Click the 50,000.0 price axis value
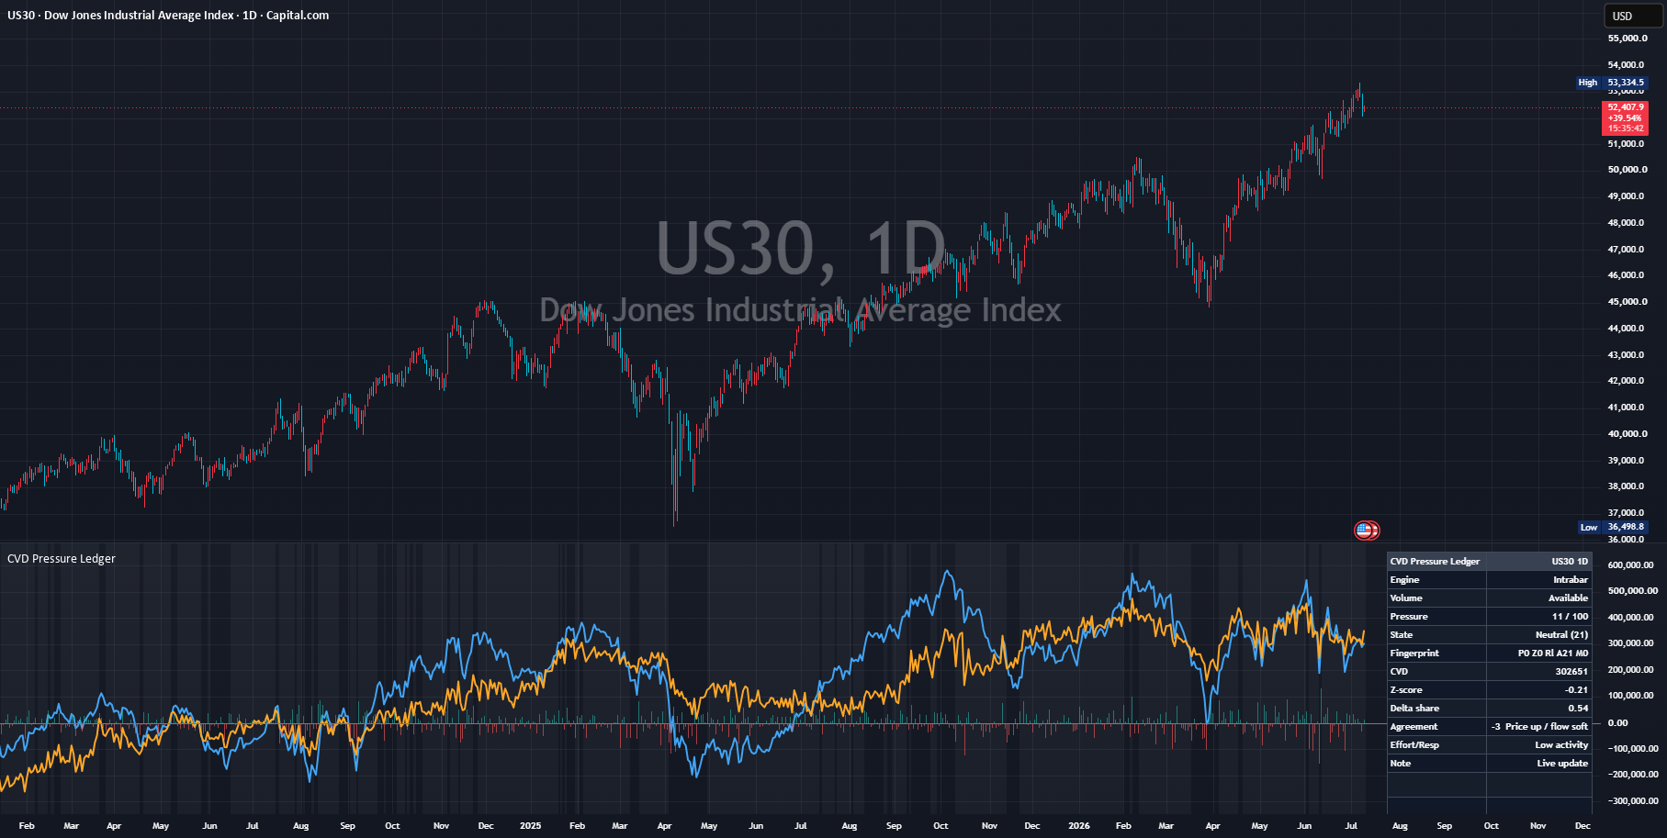 (x=1627, y=170)
